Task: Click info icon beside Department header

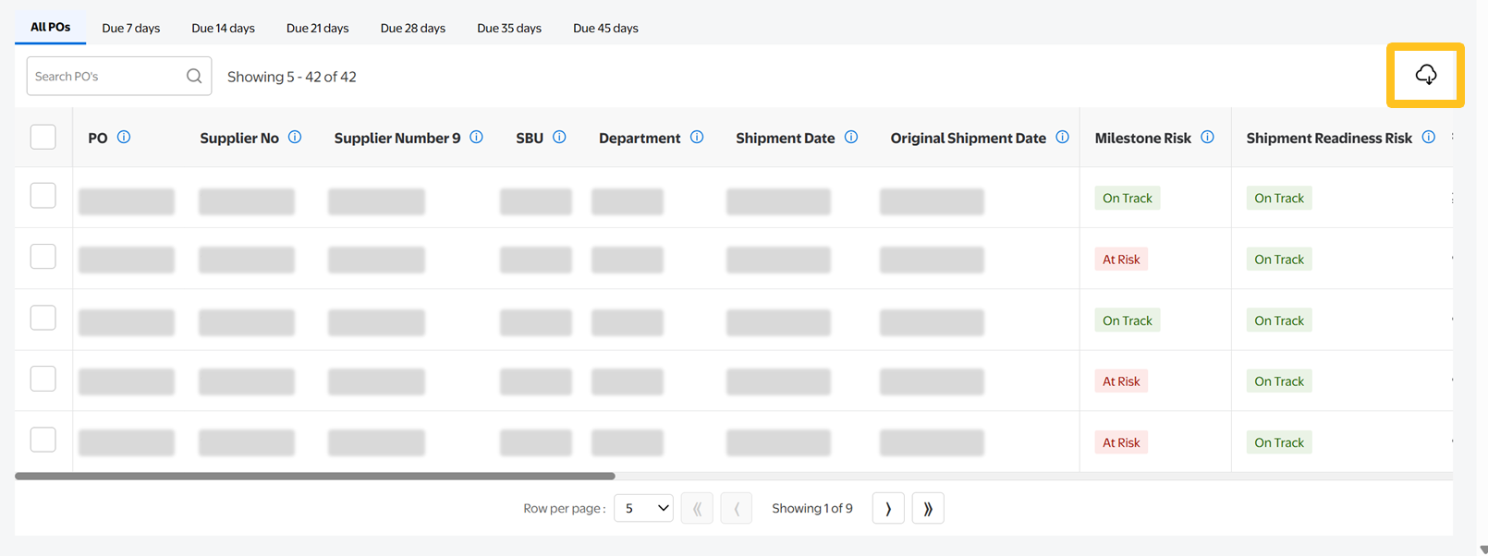Action: pos(697,138)
